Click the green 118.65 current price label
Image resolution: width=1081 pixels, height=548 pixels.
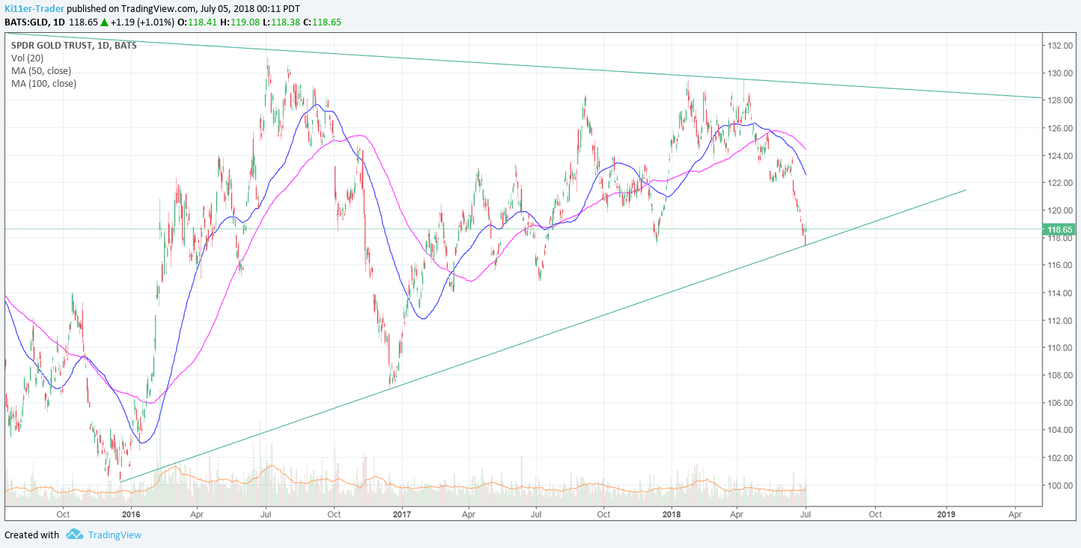1060,230
